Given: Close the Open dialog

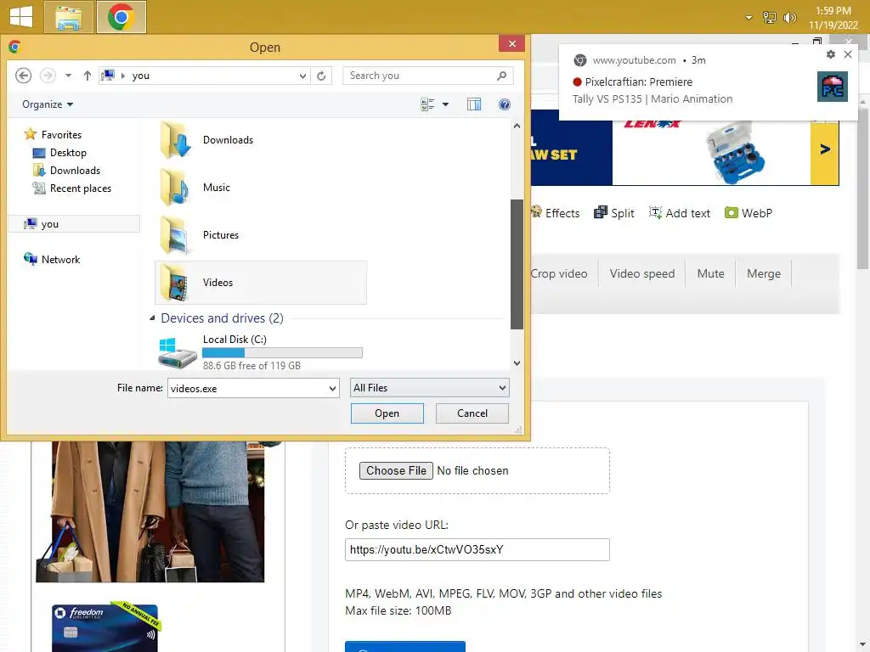Looking at the screenshot, I should point(512,44).
